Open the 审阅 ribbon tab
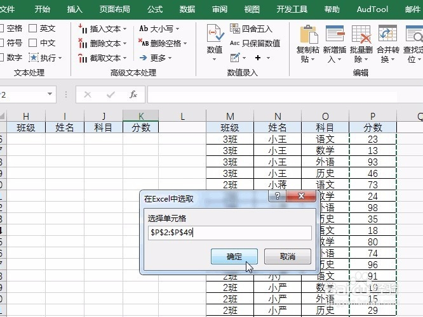Screen dimensions: 423x317 (x=220, y=10)
